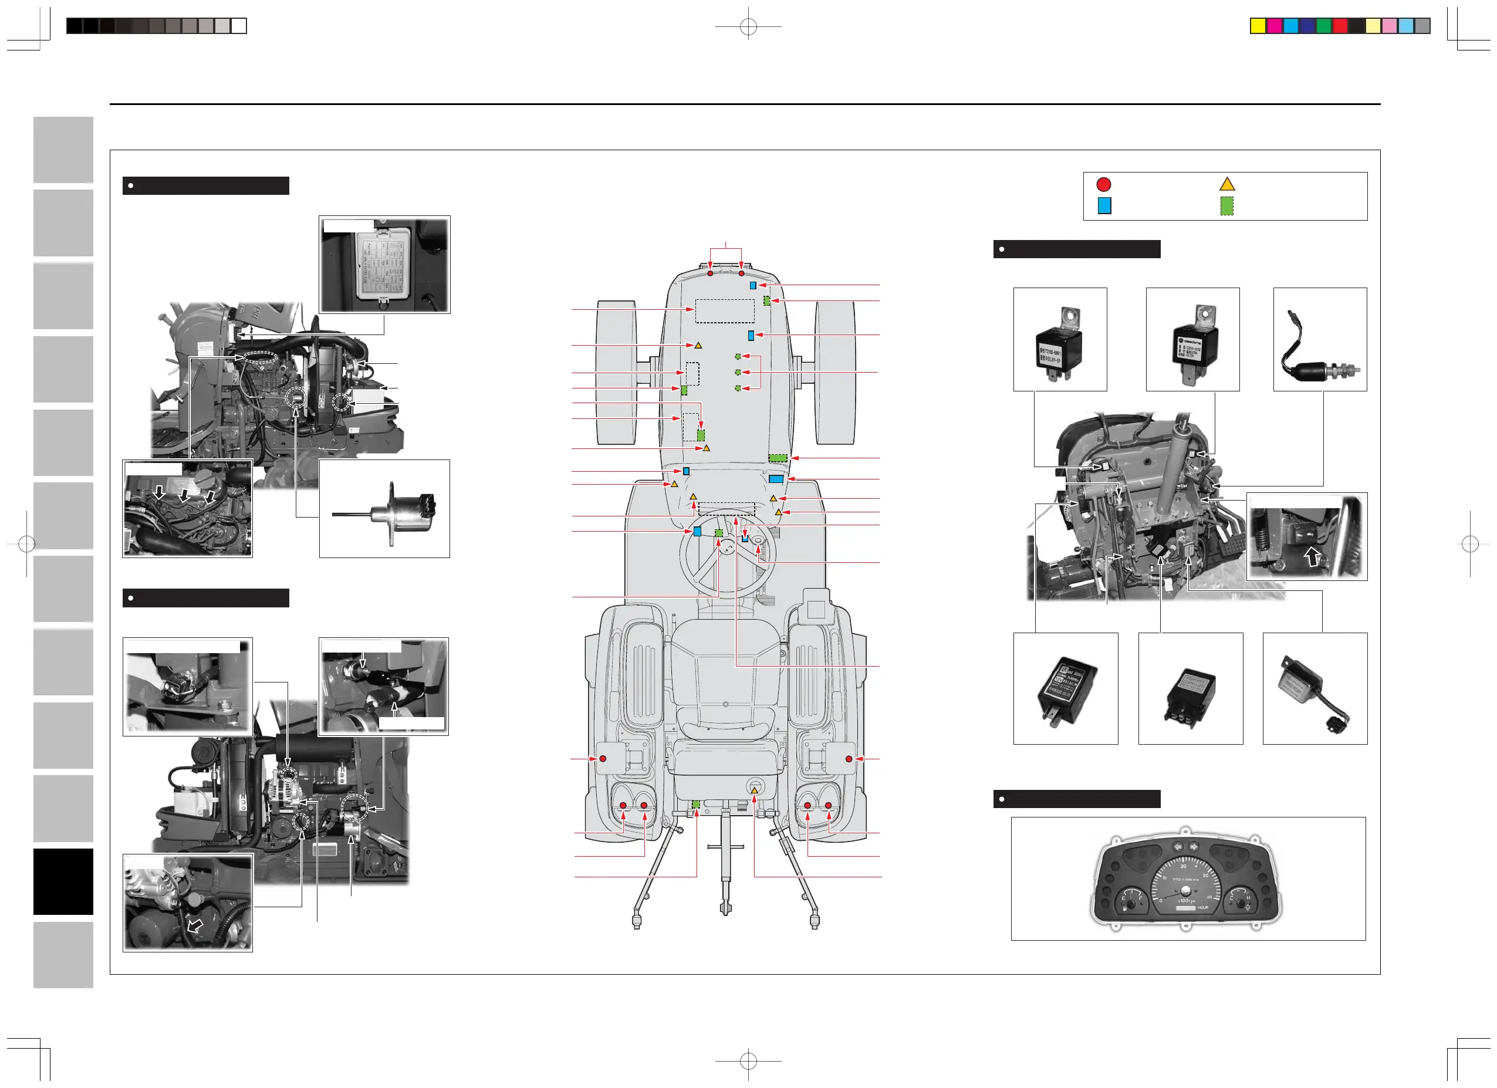Image resolution: width=1497 pixels, height=1088 pixels.
Task: Click the yellow triangle marker behind the seat
Action: (x=755, y=790)
